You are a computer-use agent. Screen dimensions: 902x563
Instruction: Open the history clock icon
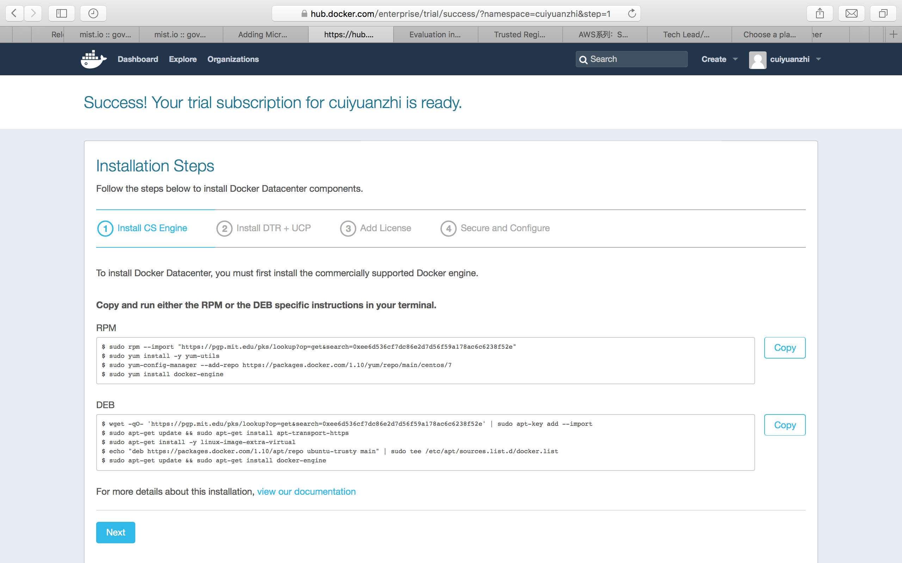pos(93,13)
